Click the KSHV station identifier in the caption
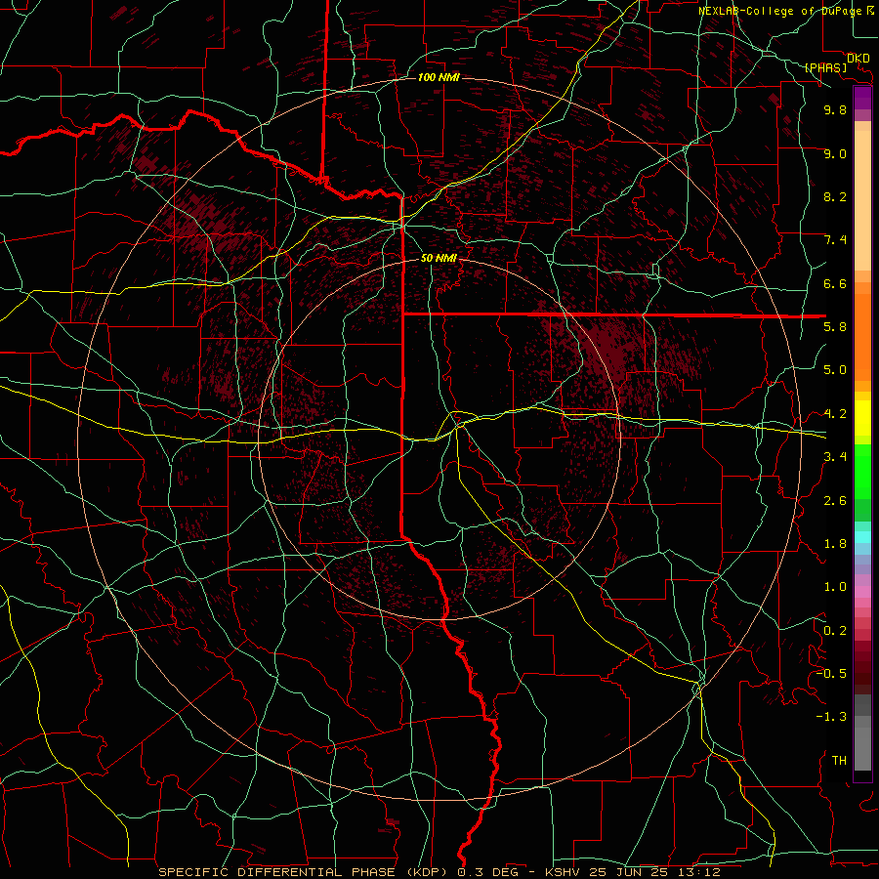Viewport: 879px width, 879px height. [x=561, y=872]
